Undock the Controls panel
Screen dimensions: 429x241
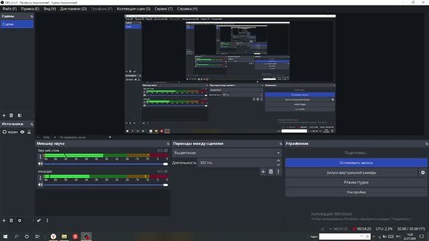tap(426, 144)
